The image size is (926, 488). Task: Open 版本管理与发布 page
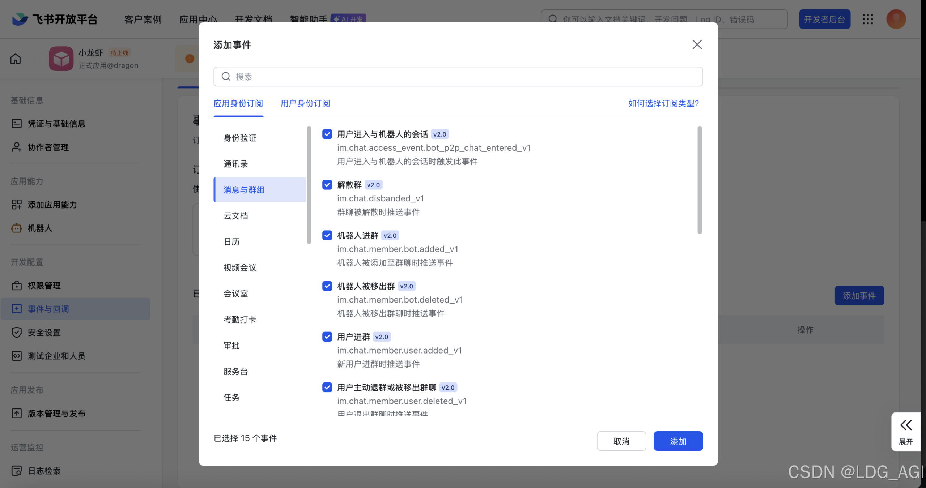[x=56, y=413]
